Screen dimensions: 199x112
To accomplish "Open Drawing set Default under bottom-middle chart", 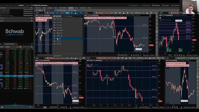I will point(158,107).
